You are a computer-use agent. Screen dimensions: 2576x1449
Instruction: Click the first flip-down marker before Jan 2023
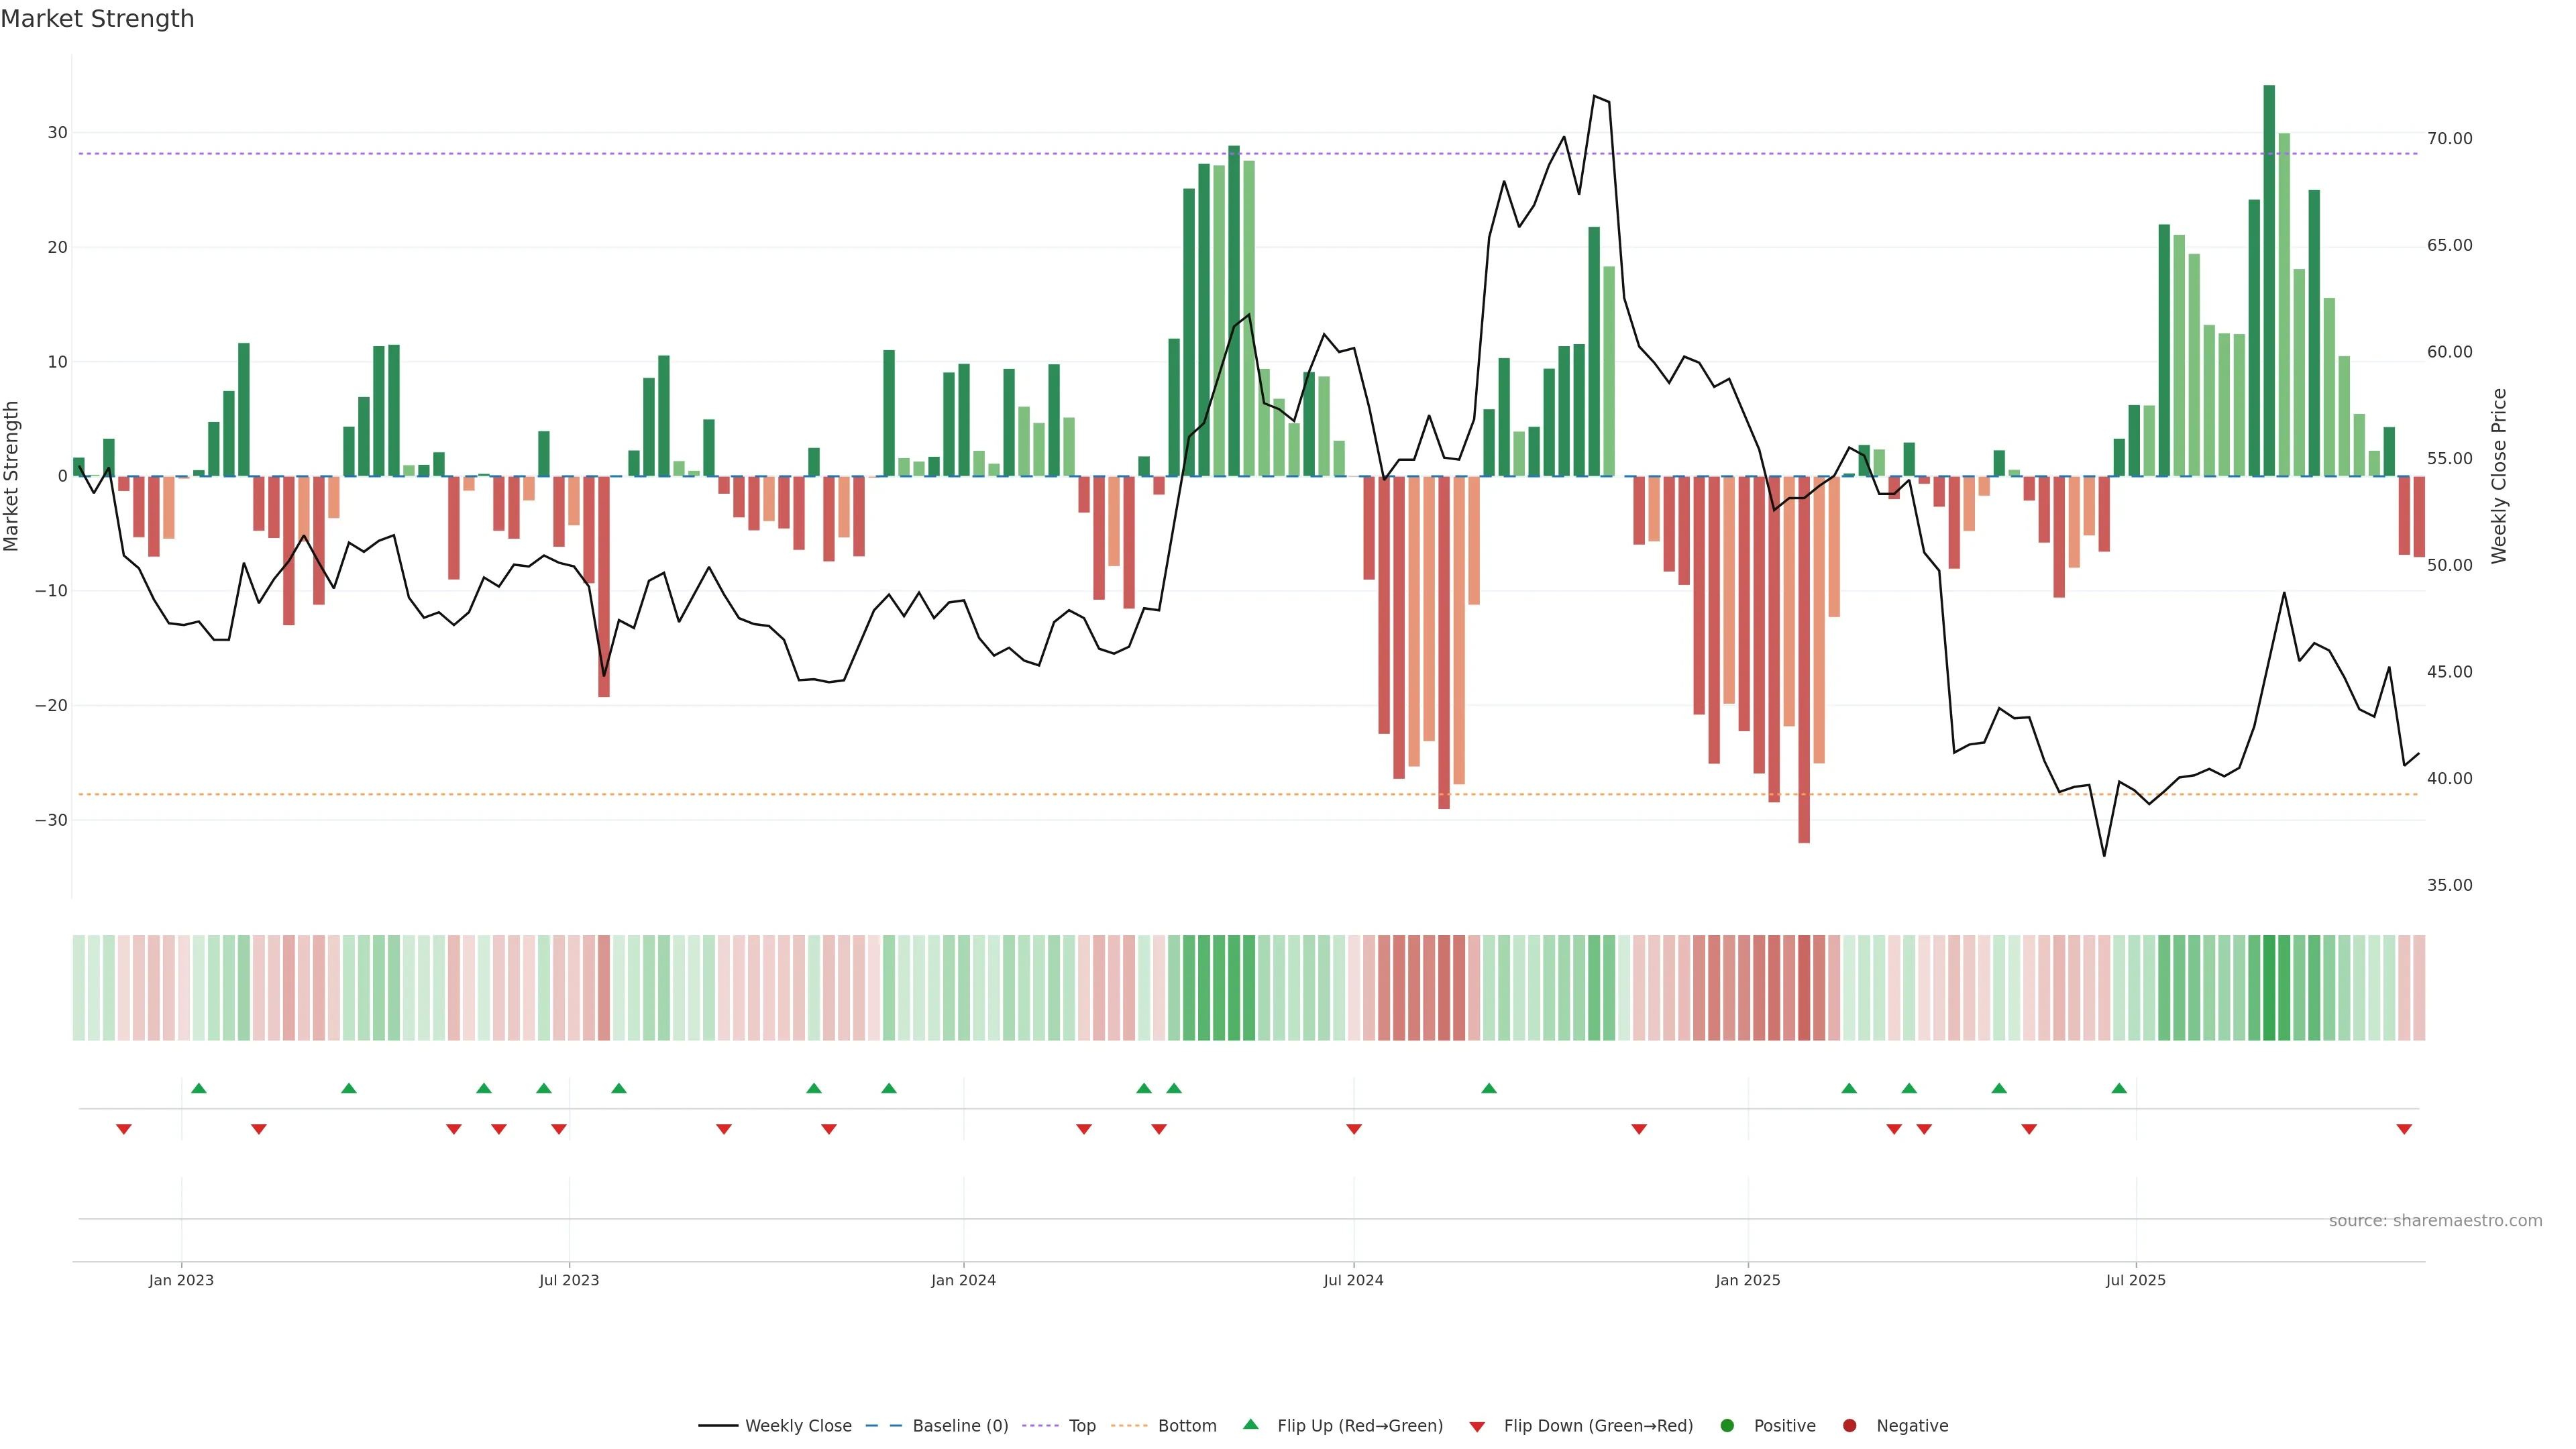click(x=124, y=1129)
